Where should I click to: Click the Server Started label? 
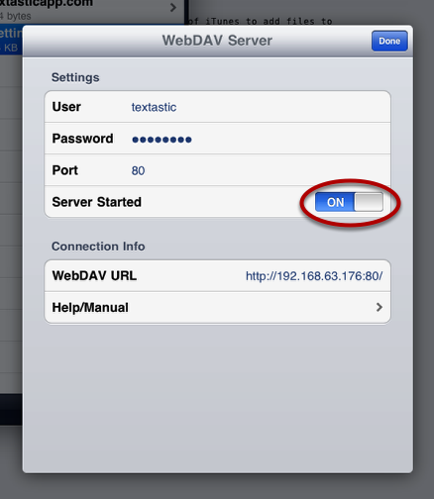[x=97, y=202]
